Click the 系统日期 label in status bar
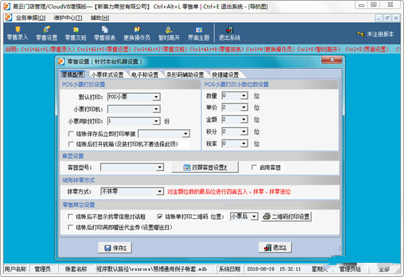The width and height of the screenshot is (404, 277). (230, 269)
